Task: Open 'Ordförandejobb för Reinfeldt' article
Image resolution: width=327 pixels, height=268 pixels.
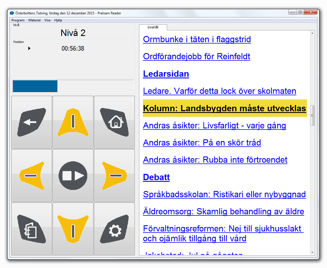Action: pos(196,56)
